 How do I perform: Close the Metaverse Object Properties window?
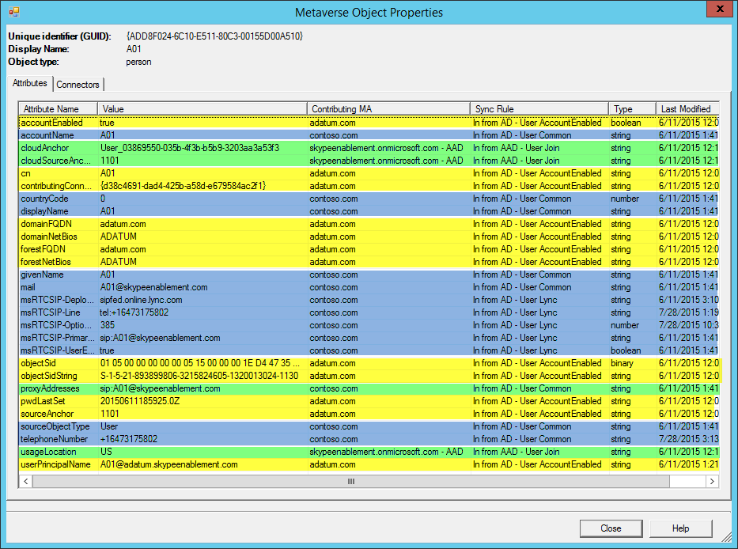(720, 9)
